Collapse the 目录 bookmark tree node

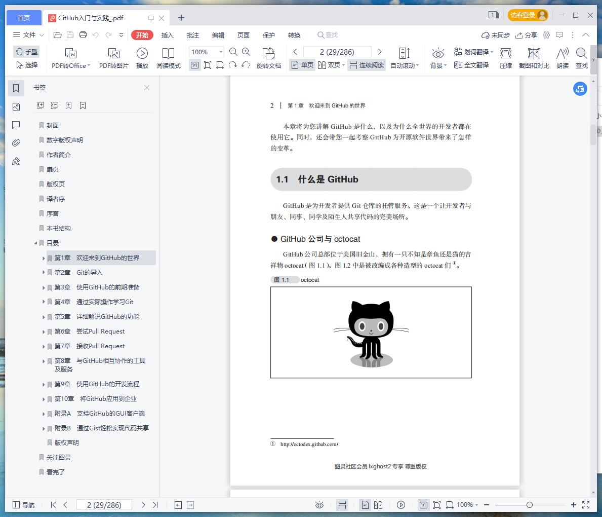pos(36,243)
